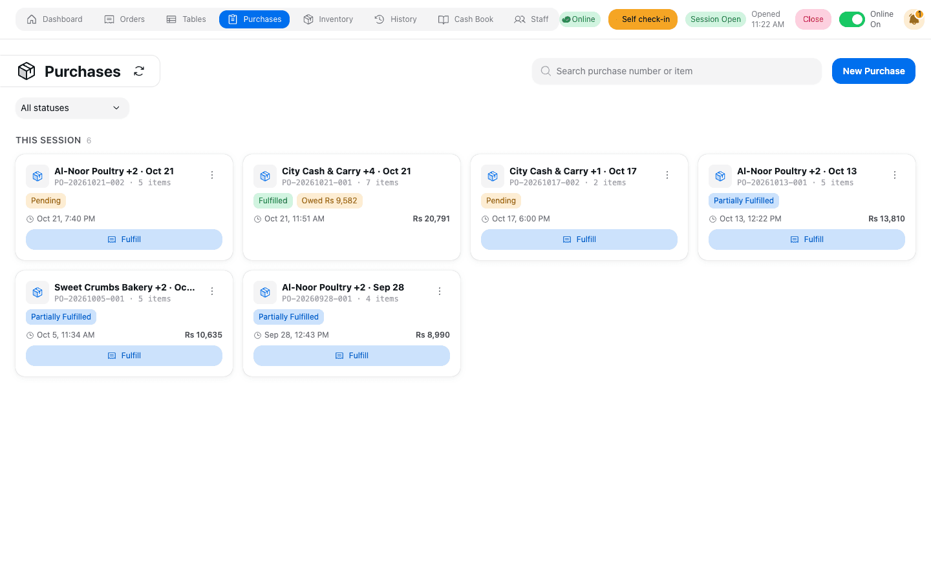Click the Rs 20,791 amount
The width and height of the screenshot is (931, 581).
pyautogui.click(x=431, y=219)
